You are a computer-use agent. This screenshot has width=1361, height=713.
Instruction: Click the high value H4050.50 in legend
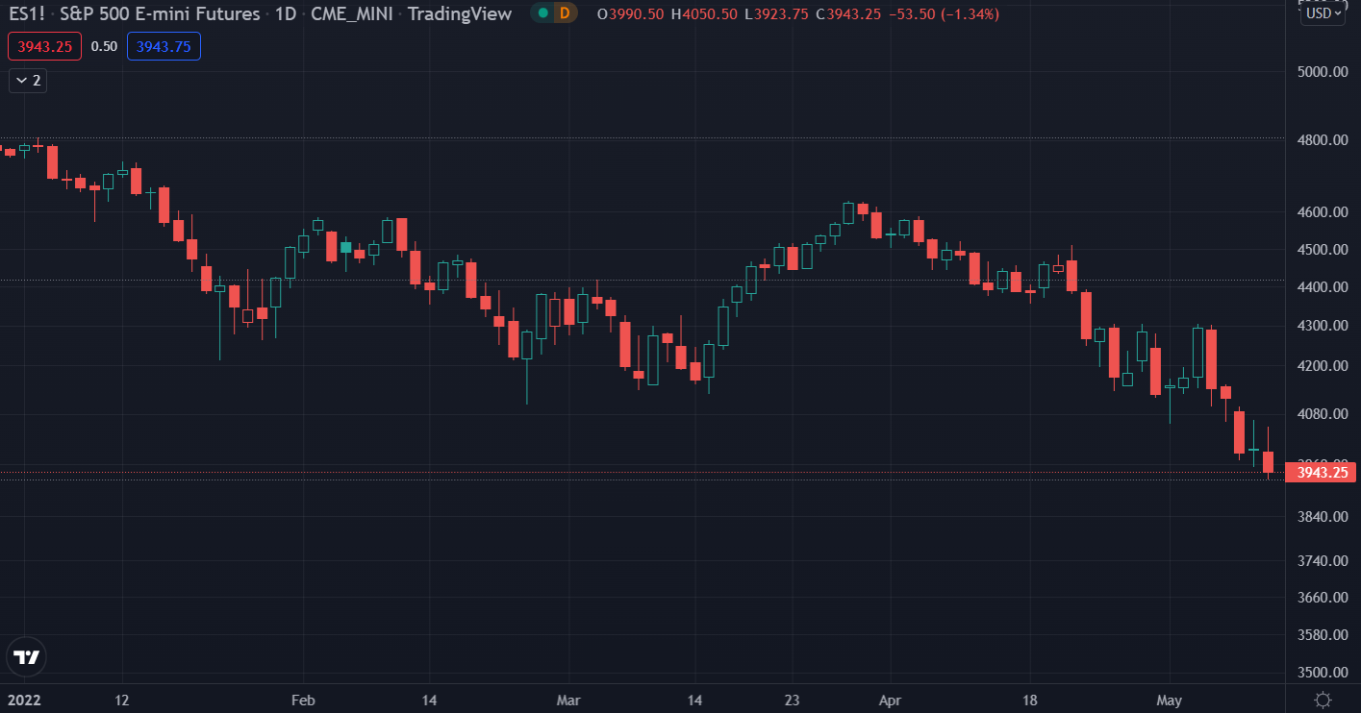(x=704, y=14)
